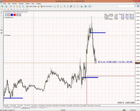The height and width of the screenshot is (111, 140).
Task: Toggle the M15 timeframe button
Action: (x=8, y=9)
